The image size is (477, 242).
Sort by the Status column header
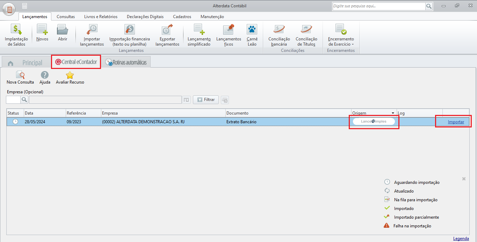coord(15,113)
